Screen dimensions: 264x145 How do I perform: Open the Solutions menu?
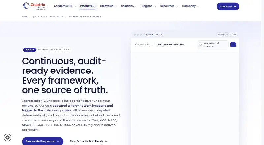click(x=129, y=6)
